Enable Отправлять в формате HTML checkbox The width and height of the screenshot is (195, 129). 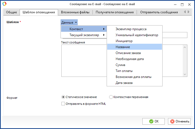pos(63,103)
